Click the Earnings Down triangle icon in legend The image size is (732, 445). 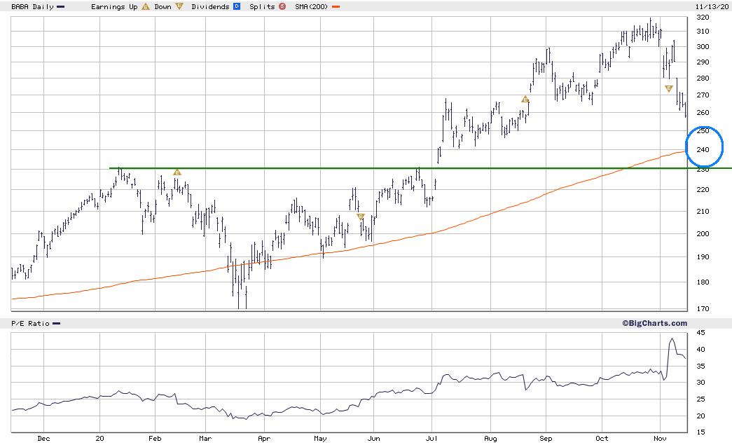(179, 6)
